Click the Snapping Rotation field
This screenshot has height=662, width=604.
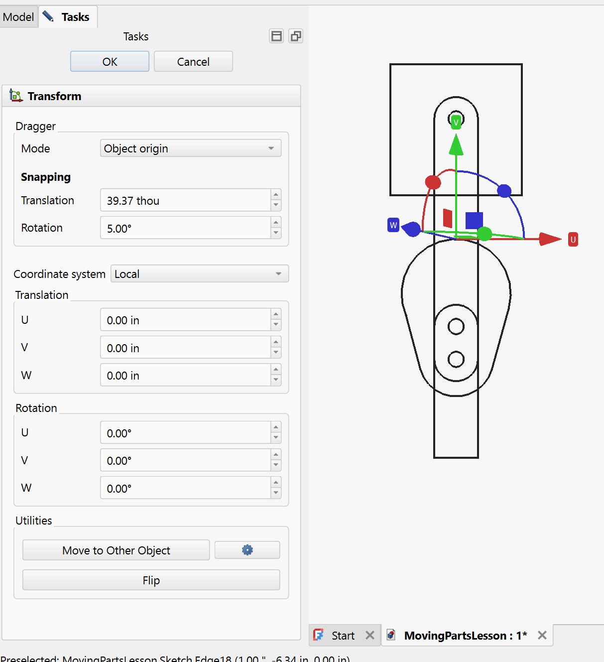[x=185, y=228]
